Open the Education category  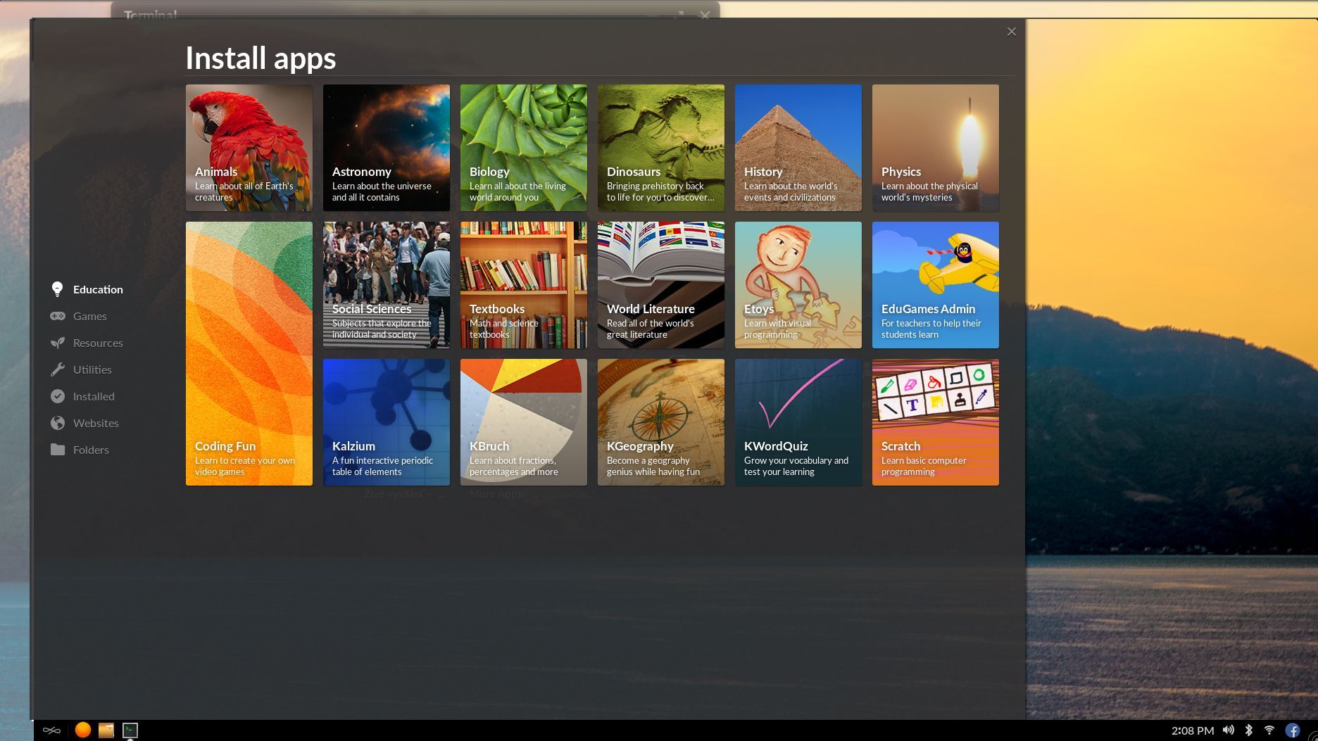coord(98,289)
